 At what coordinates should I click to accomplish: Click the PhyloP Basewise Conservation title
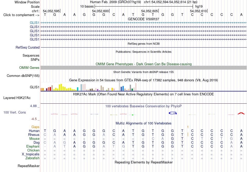(144, 106)
